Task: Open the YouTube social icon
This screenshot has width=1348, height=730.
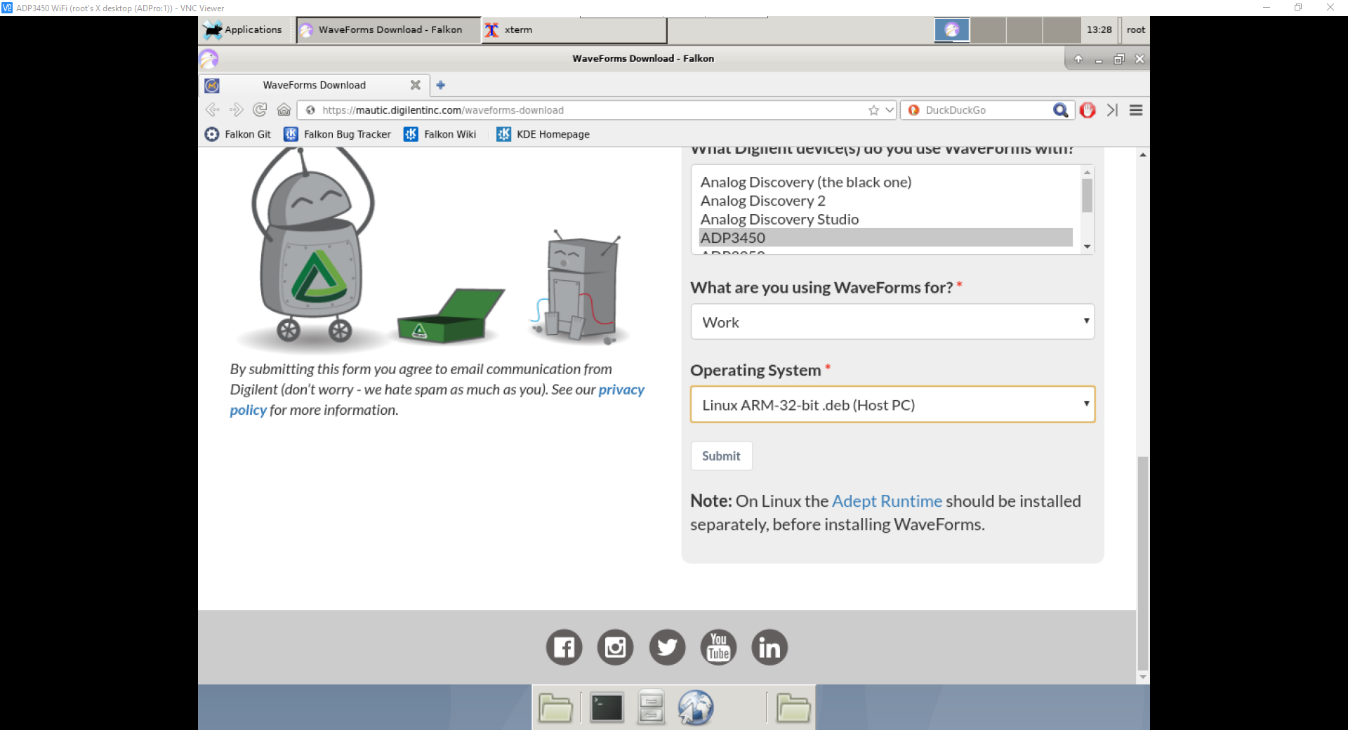Action: (718, 647)
